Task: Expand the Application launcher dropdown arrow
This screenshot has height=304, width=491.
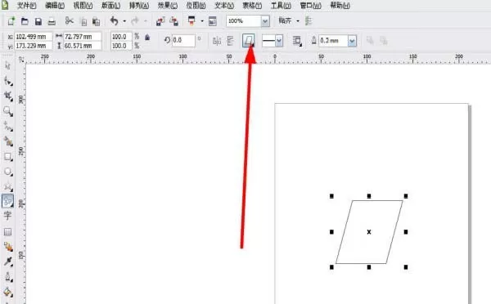Action: coord(202,21)
